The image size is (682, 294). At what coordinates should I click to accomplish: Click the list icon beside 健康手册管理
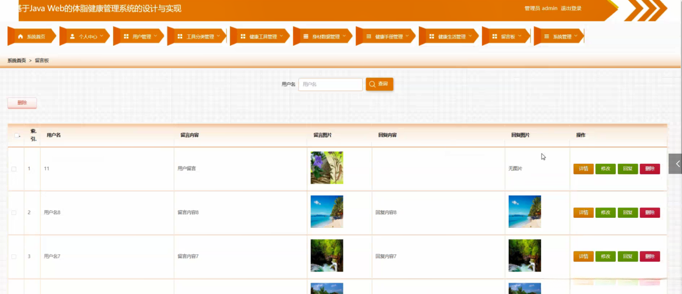click(x=369, y=37)
